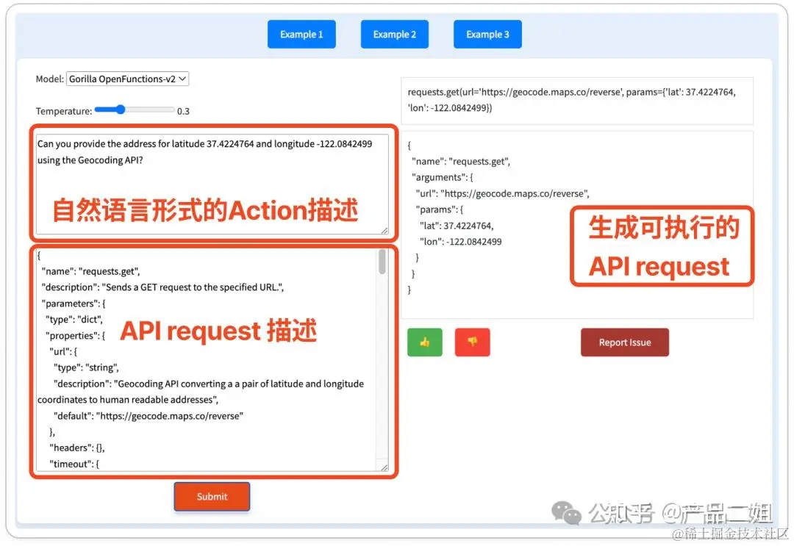Adjust the Temperature slider handle

(120, 109)
